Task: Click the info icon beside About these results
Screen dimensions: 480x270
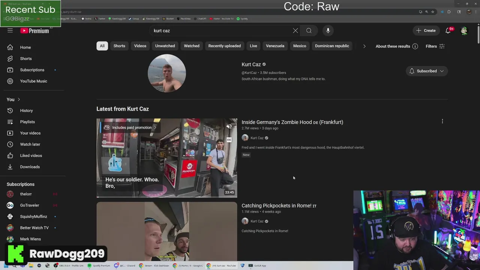Action: pyautogui.click(x=415, y=46)
